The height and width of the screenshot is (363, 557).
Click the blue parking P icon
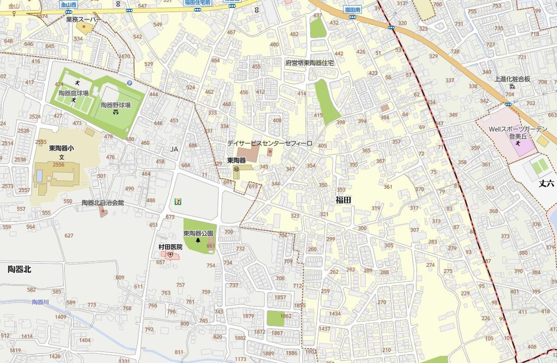[x=129, y=83]
